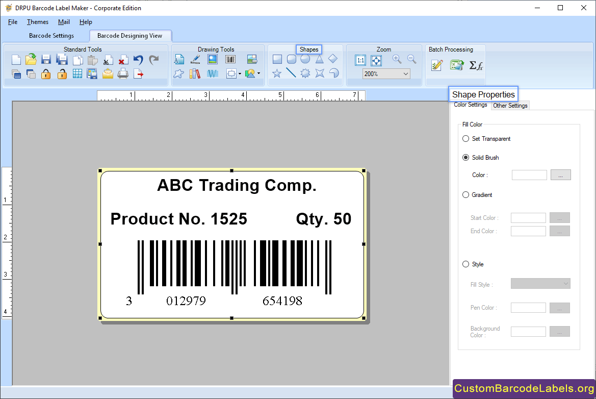Zoom in with the plus magnifier
This screenshot has height=399, width=596.
click(397, 59)
